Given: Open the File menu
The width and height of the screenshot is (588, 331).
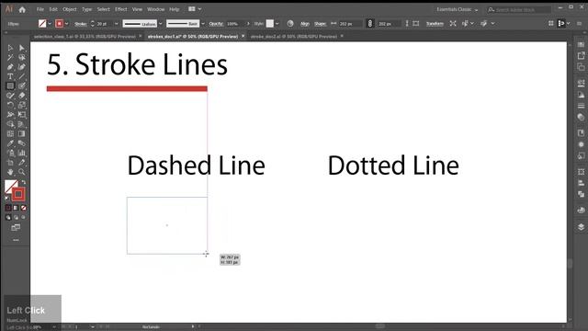Looking at the screenshot, I should [40, 9].
